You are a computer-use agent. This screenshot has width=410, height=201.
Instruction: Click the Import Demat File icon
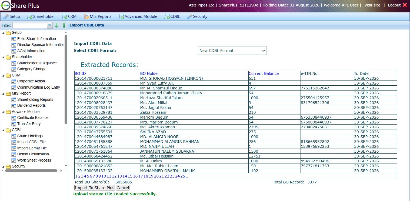coord(14,148)
